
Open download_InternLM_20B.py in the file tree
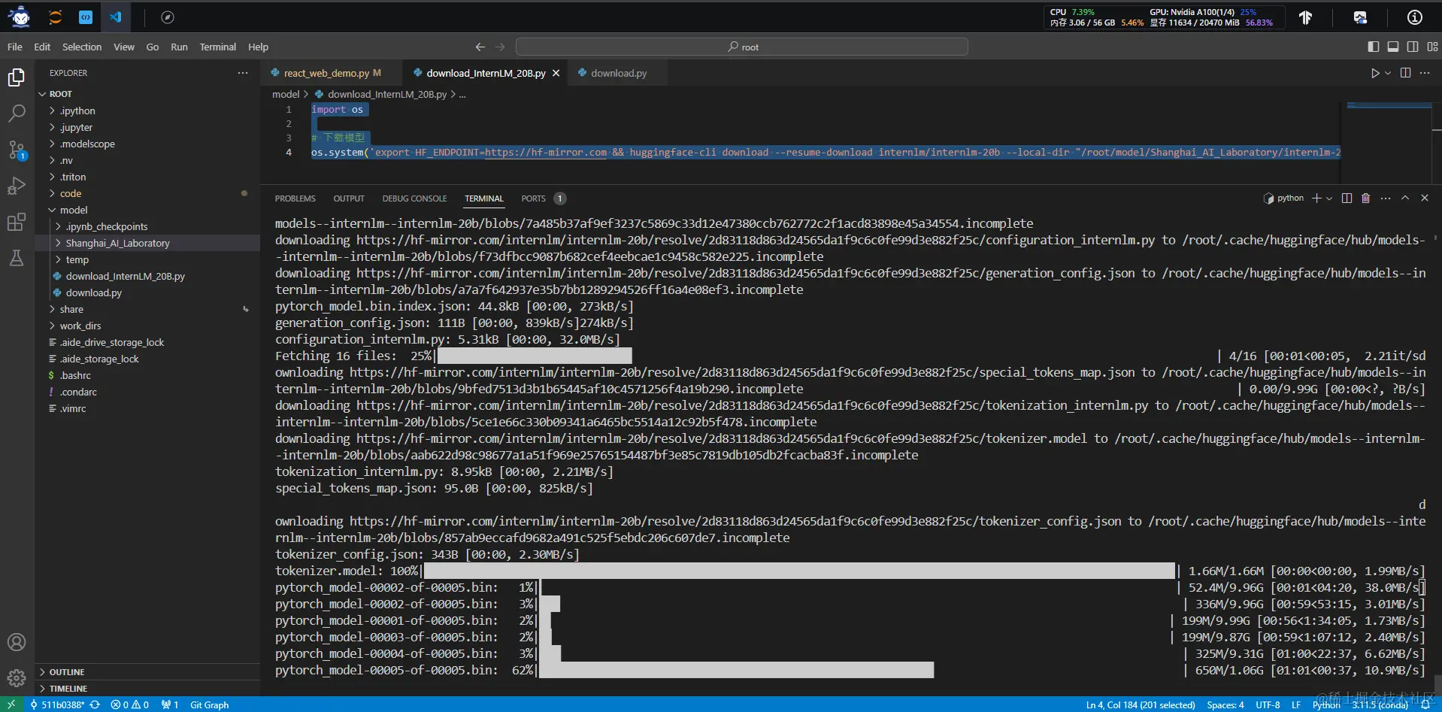[147, 276]
